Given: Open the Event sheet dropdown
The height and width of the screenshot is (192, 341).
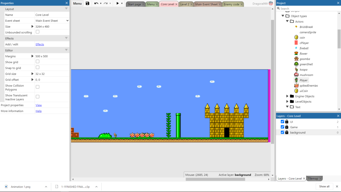Looking at the screenshot, I should tap(52, 21).
